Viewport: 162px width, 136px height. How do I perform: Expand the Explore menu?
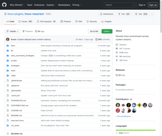[51, 5]
